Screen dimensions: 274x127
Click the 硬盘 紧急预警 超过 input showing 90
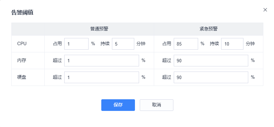(211, 77)
